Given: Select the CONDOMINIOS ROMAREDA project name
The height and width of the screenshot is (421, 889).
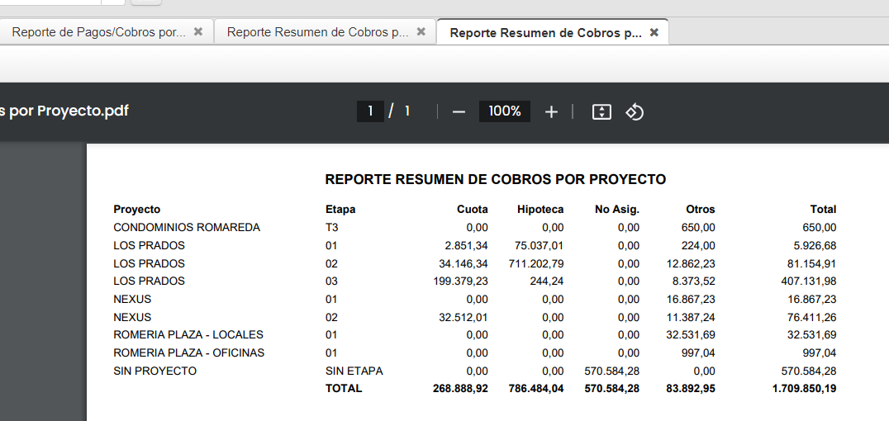Looking at the screenshot, I should pos(187,228).
